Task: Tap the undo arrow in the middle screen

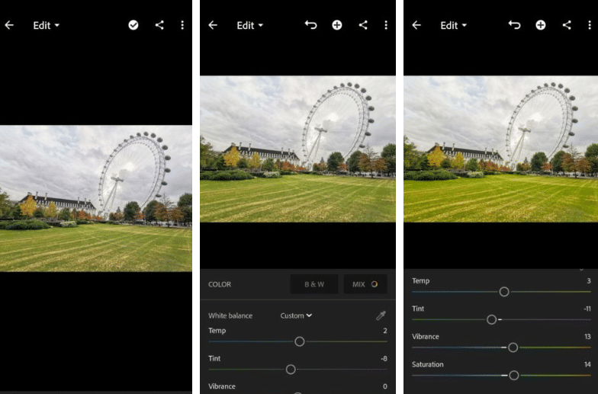Action: [310, 25]
